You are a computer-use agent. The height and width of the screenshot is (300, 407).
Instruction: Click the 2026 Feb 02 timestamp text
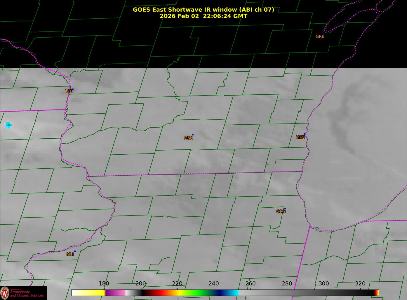coord(203,16)
